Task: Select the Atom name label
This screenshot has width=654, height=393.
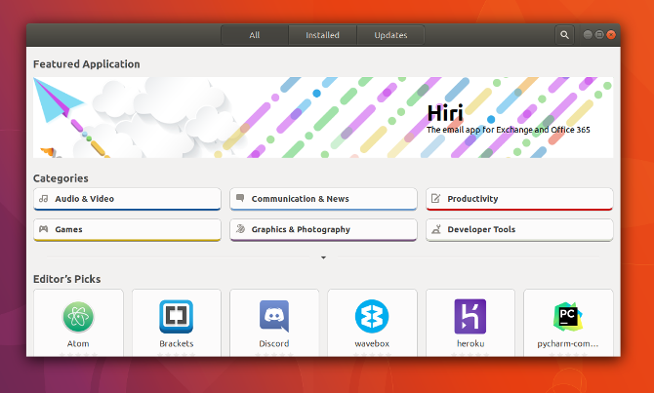Action: [78, 344]
